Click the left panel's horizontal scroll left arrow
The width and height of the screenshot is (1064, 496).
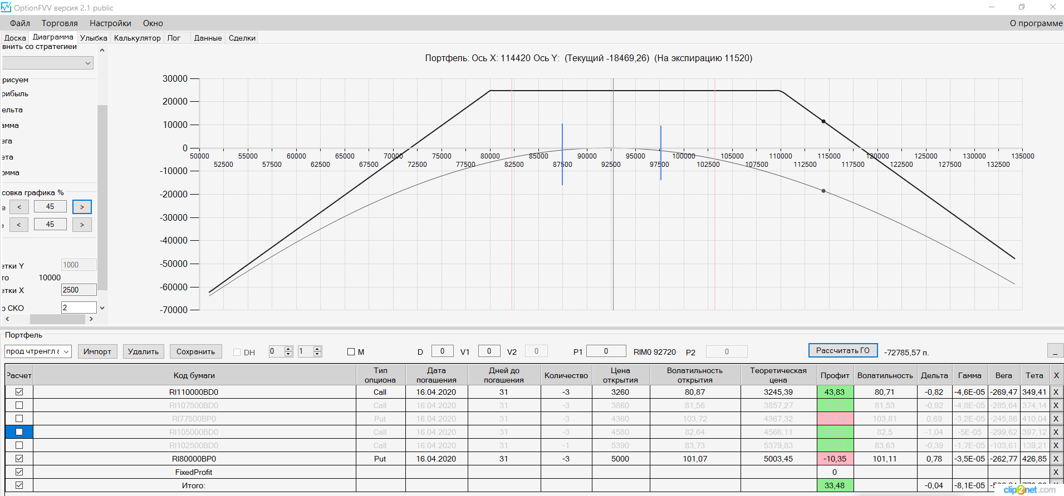point(7,319)
